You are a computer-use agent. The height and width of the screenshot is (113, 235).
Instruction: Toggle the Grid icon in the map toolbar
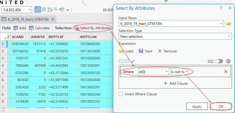pos(44,10)
